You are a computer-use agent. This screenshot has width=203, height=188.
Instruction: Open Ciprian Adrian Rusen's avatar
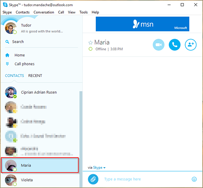coord(11,92)
